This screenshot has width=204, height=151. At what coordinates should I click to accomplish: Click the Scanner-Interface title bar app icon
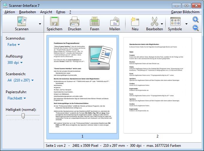tap(5, 5)
